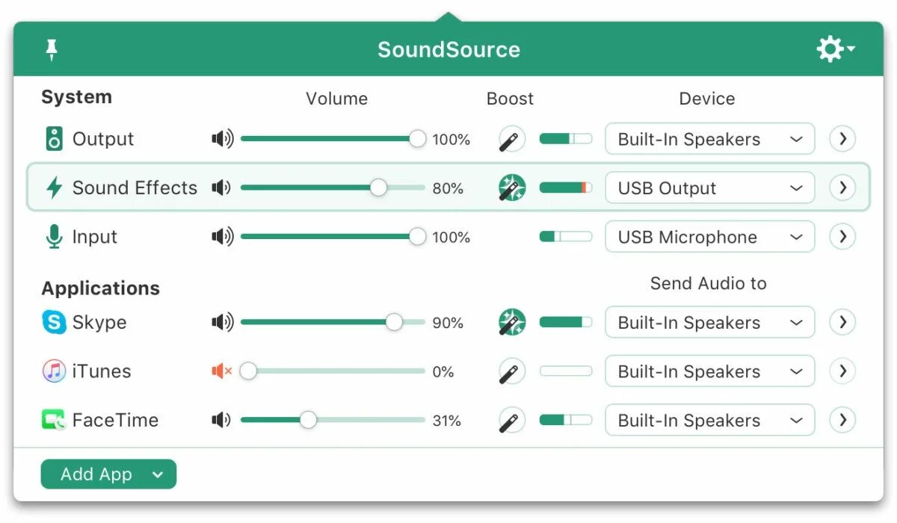The image size is (897, 523).
Task: Click the Send Audio to label
Action: pyautogui.click(x=708, y=283)
